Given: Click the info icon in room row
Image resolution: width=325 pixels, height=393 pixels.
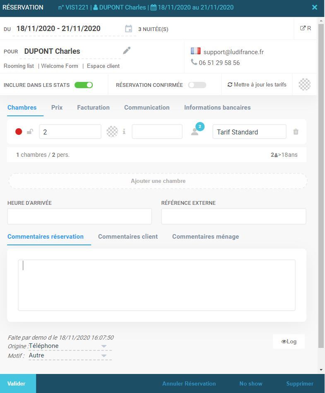Looking at the screenshot, I should pyautogui.click(x=124, y=132).
